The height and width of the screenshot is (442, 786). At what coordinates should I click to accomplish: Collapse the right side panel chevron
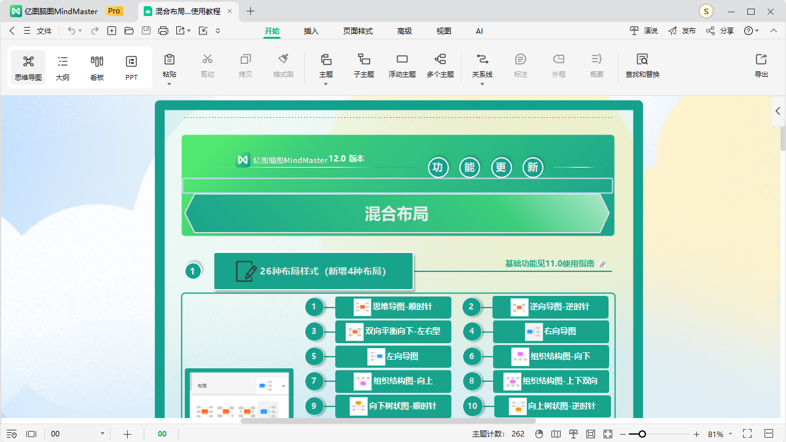777,111
